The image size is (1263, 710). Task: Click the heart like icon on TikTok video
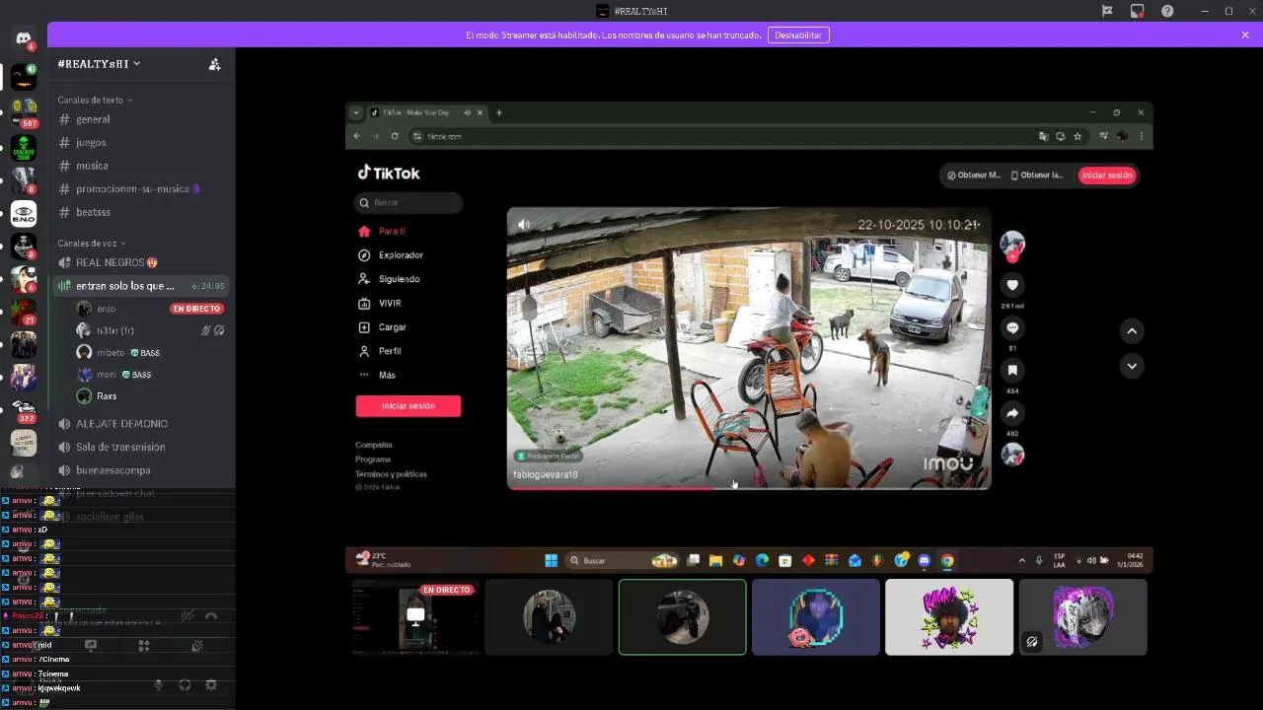click(x=1012, y=285)
